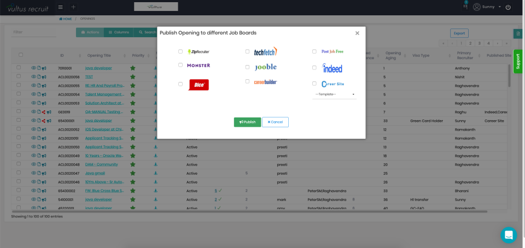
Task: Enable the Indeed checkbox
Action: 314,68
